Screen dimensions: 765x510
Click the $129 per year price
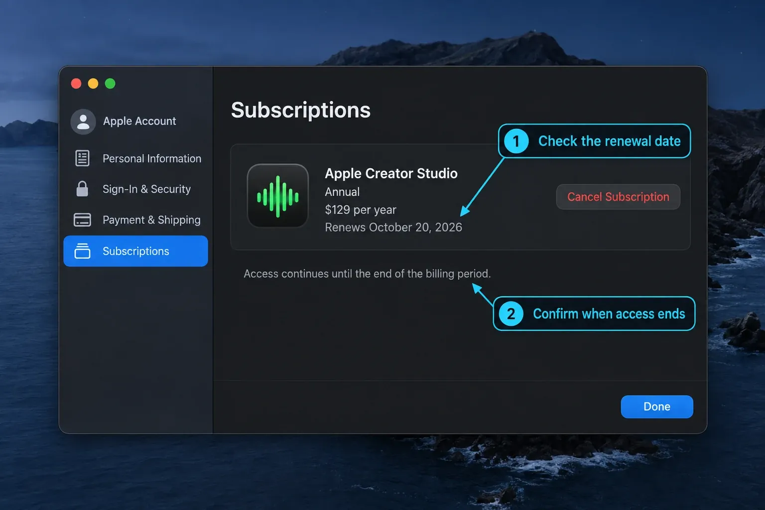[x=361, y=210]
